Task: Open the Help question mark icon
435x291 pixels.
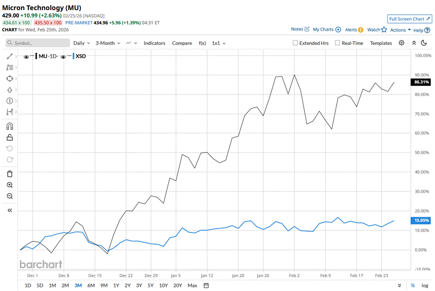Action: 428,30
